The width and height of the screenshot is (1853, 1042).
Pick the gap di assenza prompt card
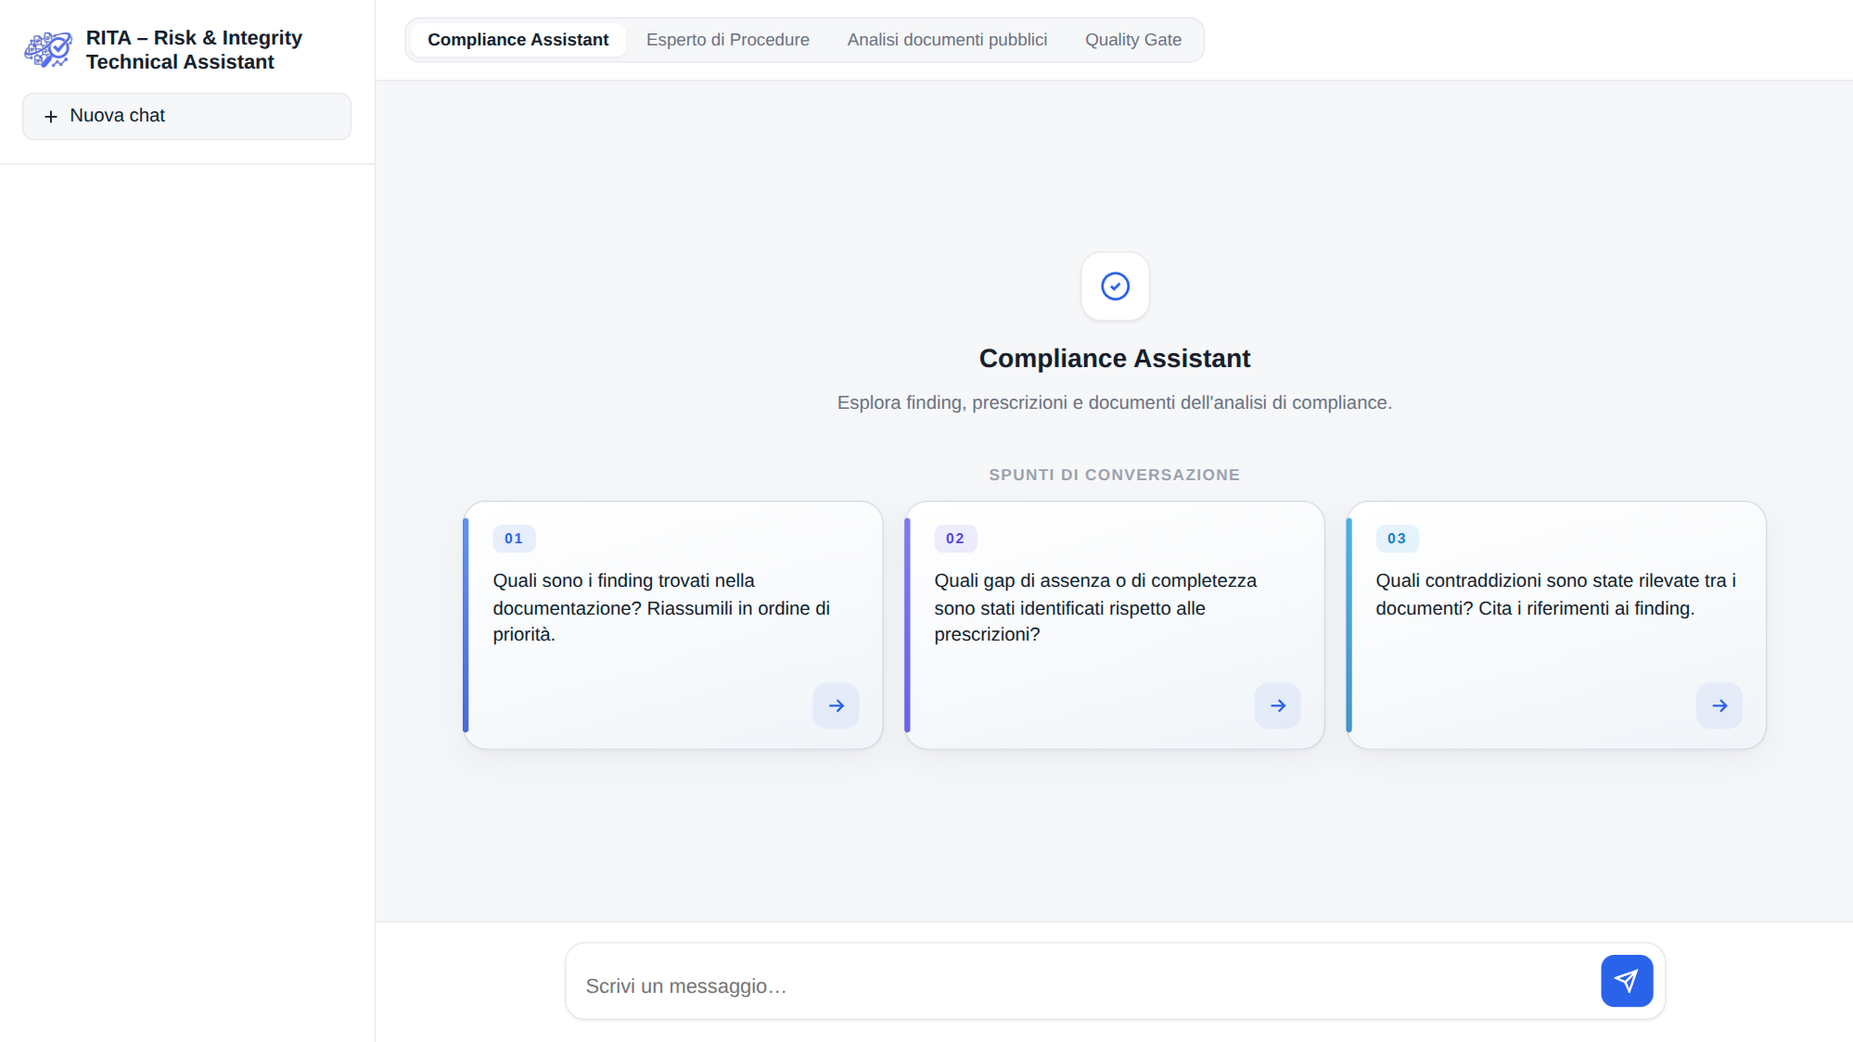click(1095, 607)
